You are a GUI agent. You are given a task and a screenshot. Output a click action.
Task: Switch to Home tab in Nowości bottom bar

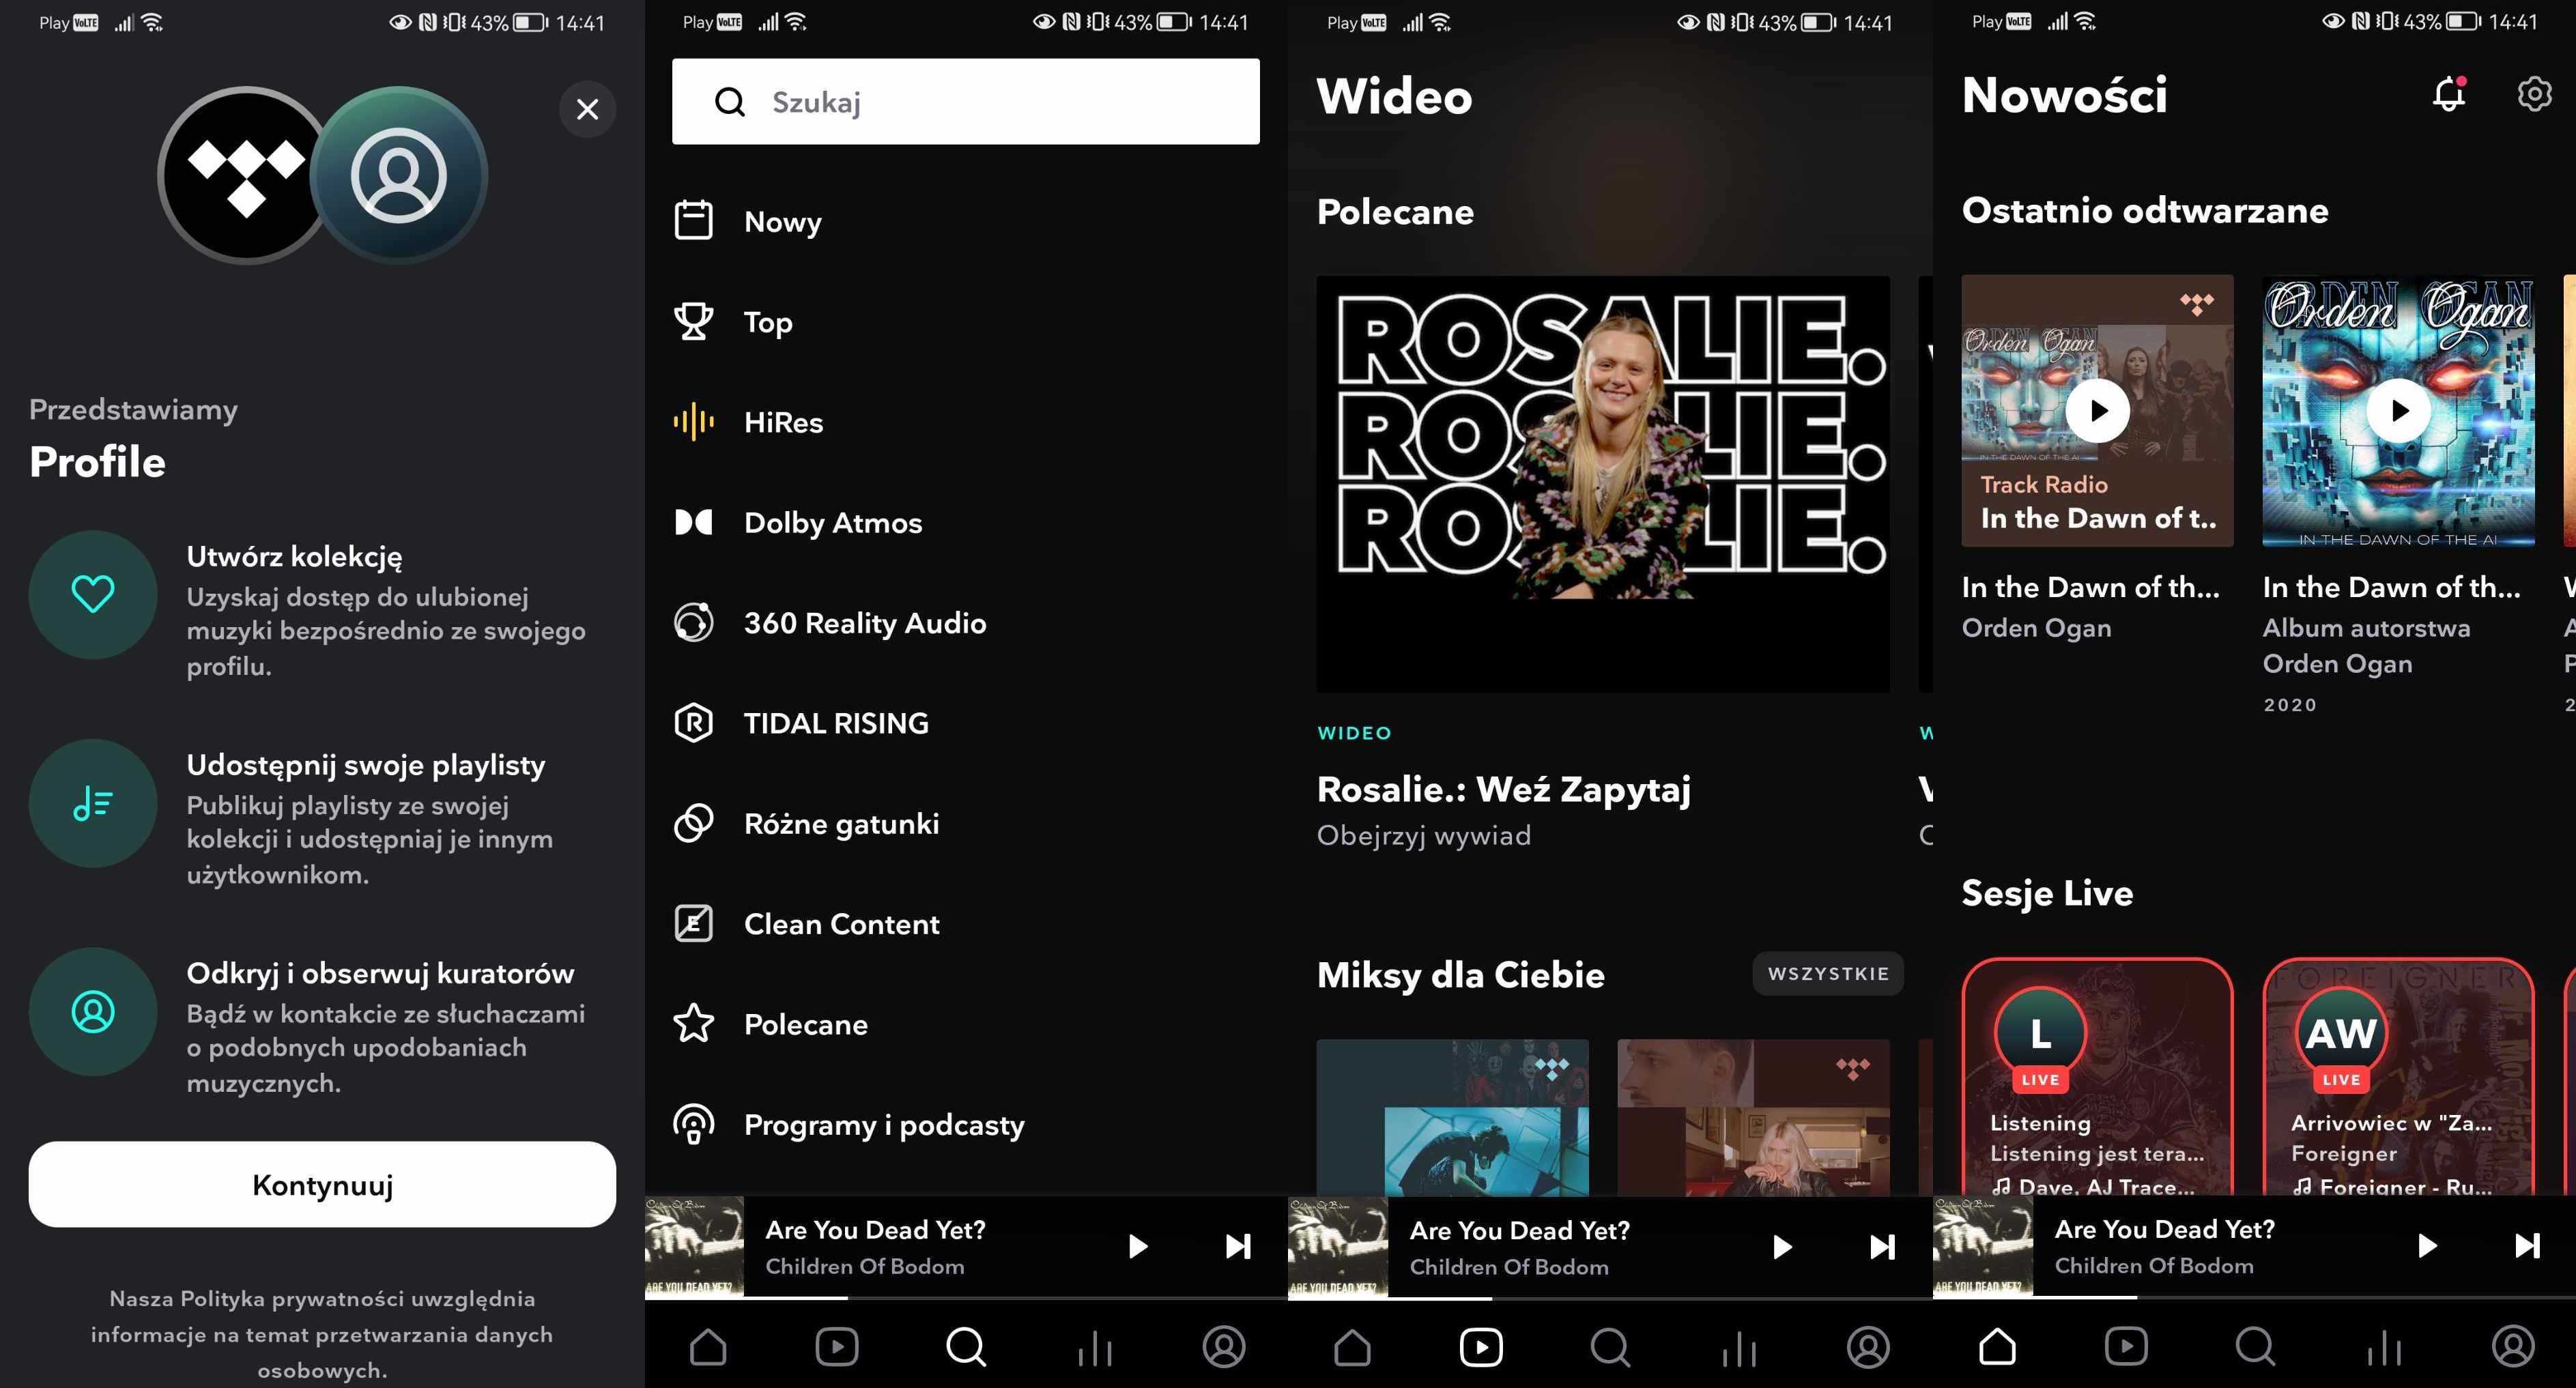pos(1997,1347)
